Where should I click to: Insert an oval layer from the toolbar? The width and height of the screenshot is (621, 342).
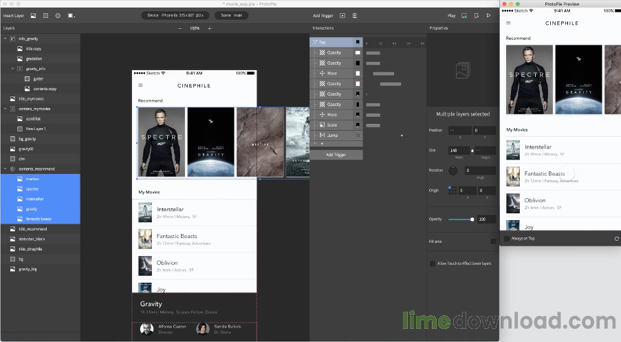coord(58,15)
